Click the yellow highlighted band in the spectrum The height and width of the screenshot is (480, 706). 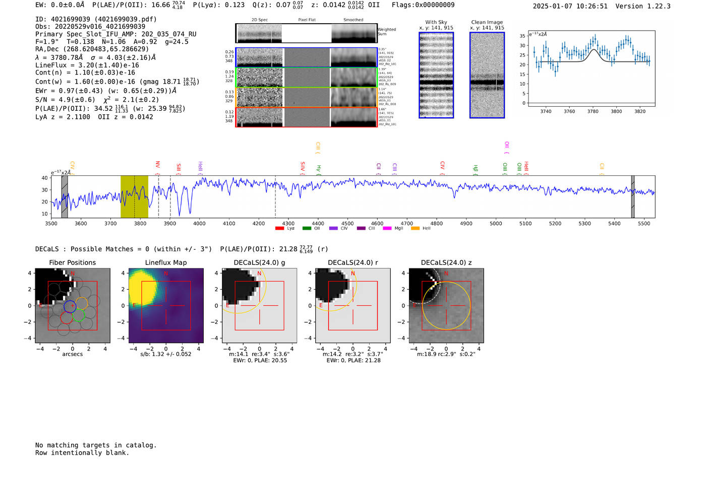tap(134, 196)
